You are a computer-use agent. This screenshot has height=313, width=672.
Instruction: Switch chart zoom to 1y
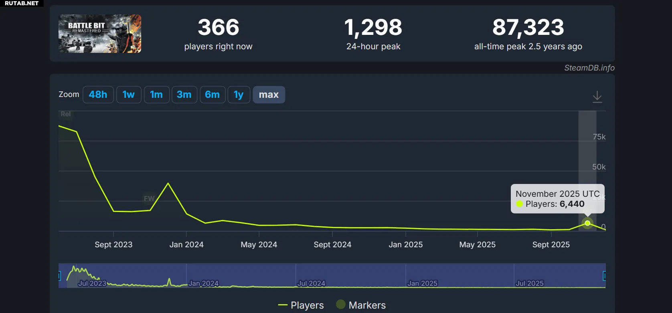(x=239, y=95)
